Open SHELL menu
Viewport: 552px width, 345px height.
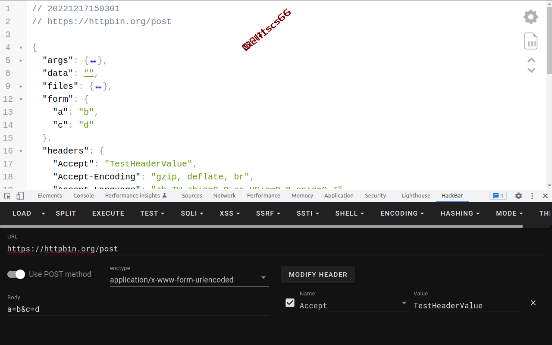(x=350, y=213)
